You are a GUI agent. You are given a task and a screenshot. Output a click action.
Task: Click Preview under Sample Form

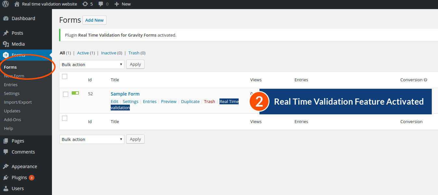coord(169,101)
